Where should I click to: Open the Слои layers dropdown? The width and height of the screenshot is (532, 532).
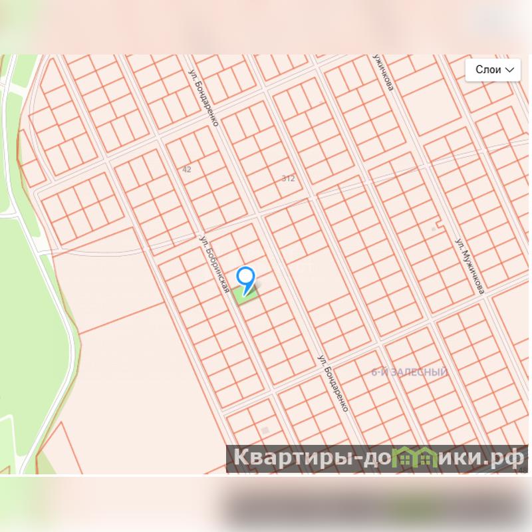493,70
